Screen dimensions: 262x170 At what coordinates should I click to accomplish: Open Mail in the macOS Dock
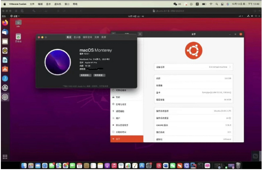coord(38,166)
